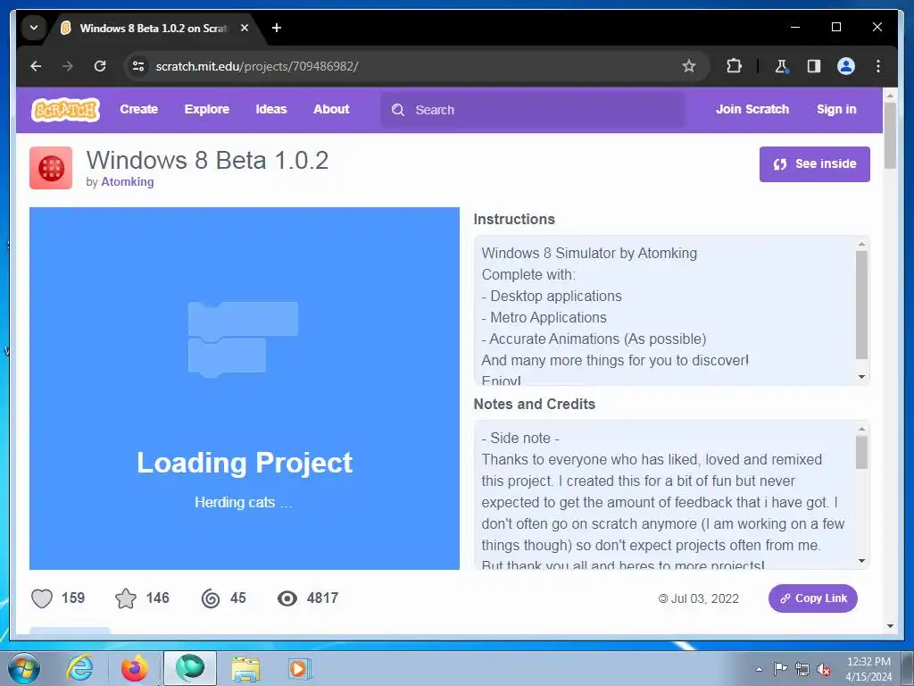Show hidden system tray icons
914x686 pixels.
point(759,669)
